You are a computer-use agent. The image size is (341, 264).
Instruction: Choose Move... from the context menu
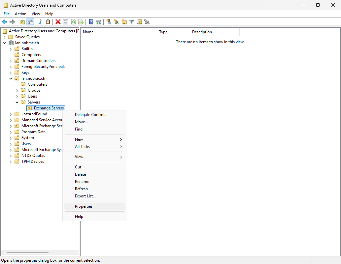pos(95,122)
